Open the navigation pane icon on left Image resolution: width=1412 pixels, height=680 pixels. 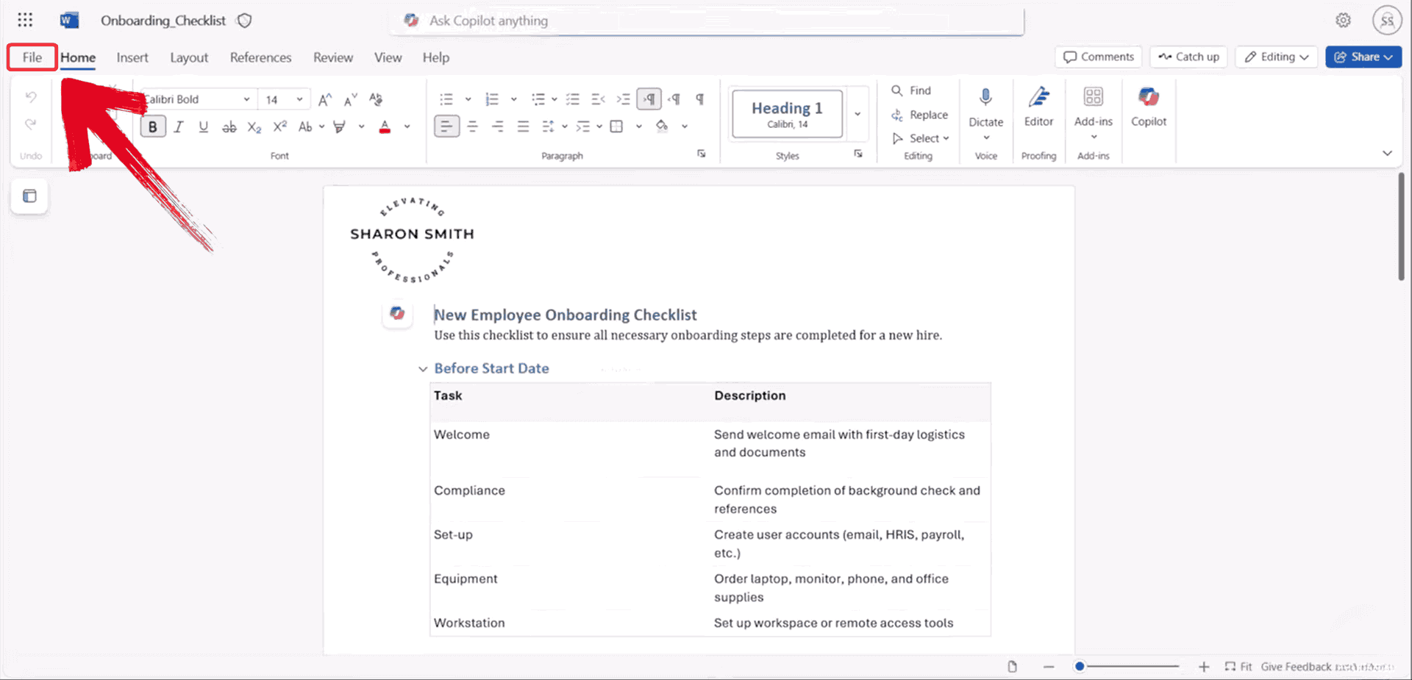[x=29, y=196]
